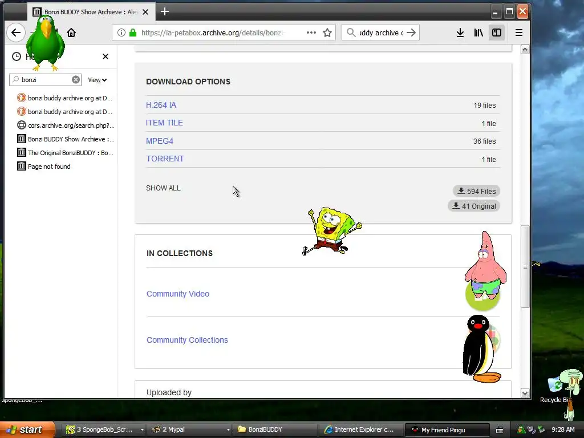This screenshot has width=584, height=438.
Task: Switch to My Friend Pingu taskbar item
Action: (x=447, y=429)
